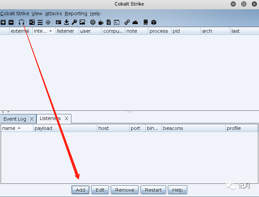
Task: Click the terminal scripted web delivery icon
Action: 117,22
